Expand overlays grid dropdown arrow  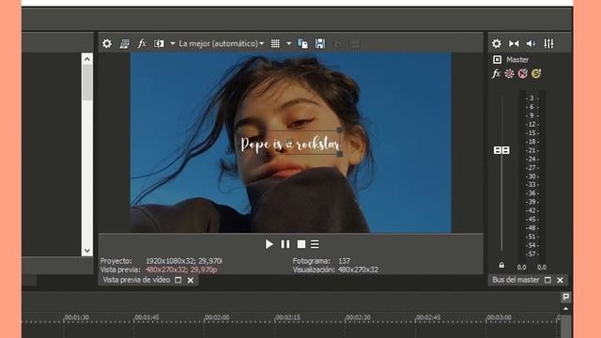[x=289, y=44]
